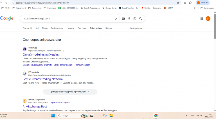Open the Користувачі bookmark folder
Viewport: 216px width, 119px height.
point(19,8)
